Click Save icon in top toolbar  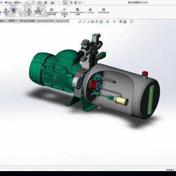point(46,3)
